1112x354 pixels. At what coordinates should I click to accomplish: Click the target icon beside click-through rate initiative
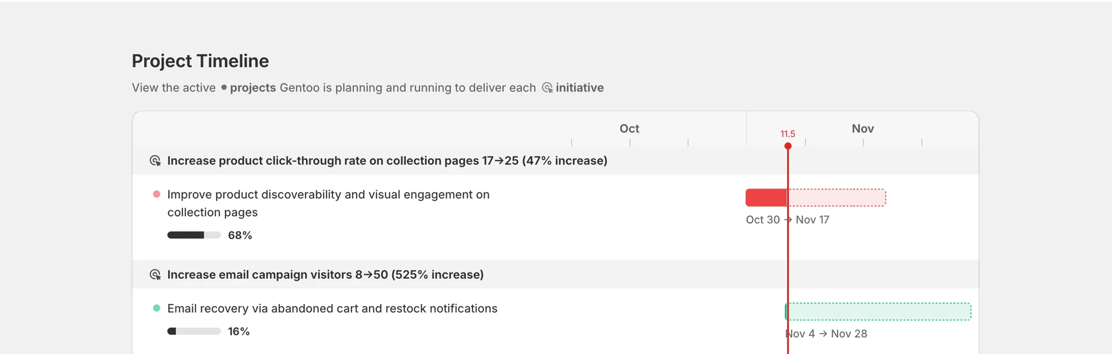point(155,161)
